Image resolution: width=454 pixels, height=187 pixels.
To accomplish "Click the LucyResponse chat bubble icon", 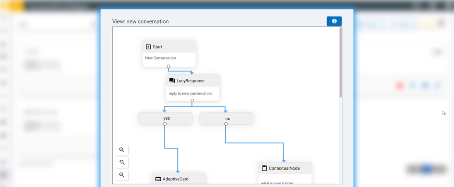I will pyautogui.click(x=172, y=81).
